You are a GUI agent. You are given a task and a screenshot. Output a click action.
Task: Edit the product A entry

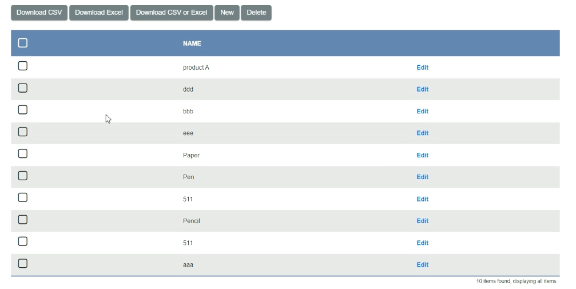tap(423, 68)
